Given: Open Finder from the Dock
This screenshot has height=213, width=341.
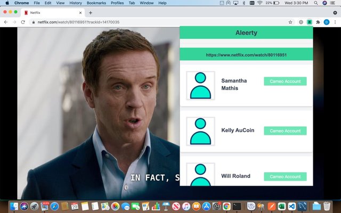Looking at the screenshot, I should click(x=14, y=206).
